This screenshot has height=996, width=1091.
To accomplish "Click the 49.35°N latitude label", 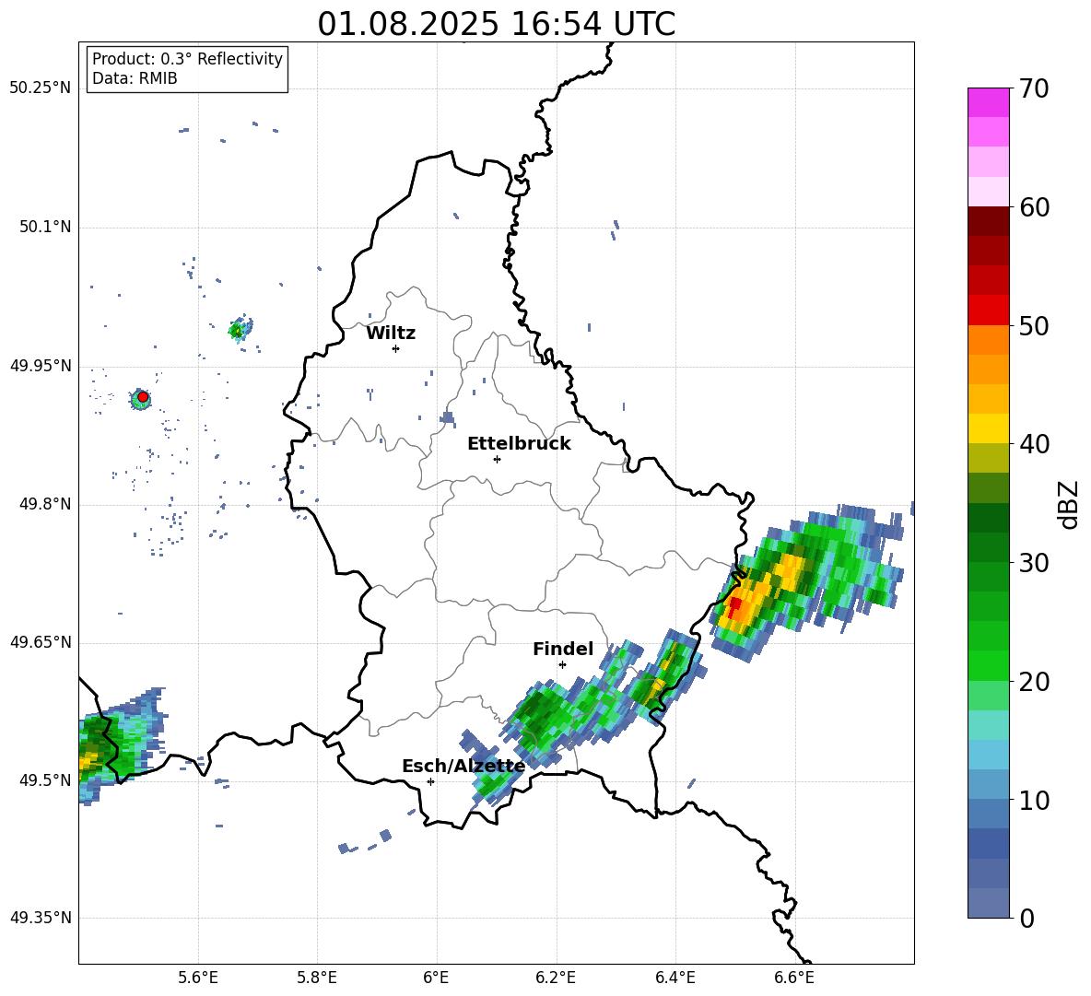I will [x=41, y=918].
